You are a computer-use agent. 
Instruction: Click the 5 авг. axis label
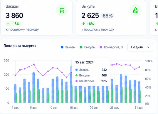click(33, 108)
